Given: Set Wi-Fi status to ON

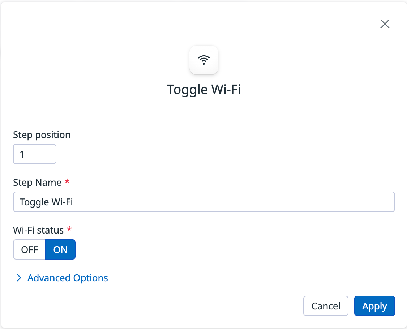Looking at the screenshot, I should pos(60,249).
